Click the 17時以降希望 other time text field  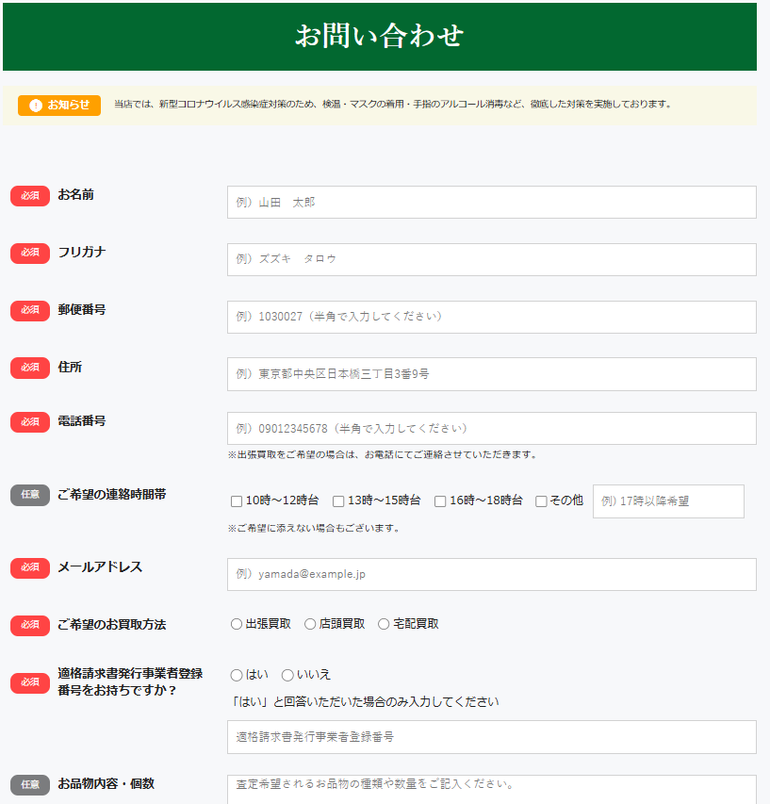tap(667, 501)
